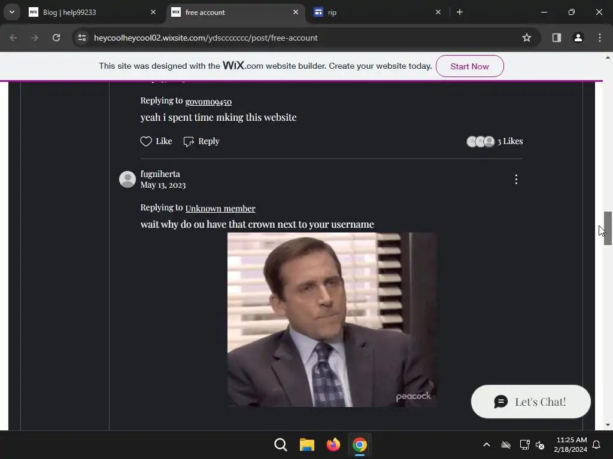Close the Blog | help99233 tab
Viewport: 613px width, 459px height.
click(153, 13)
